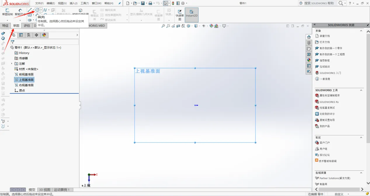Open the 指导教程 link
Screen dimensions: 370x196
tap(324, 60)
